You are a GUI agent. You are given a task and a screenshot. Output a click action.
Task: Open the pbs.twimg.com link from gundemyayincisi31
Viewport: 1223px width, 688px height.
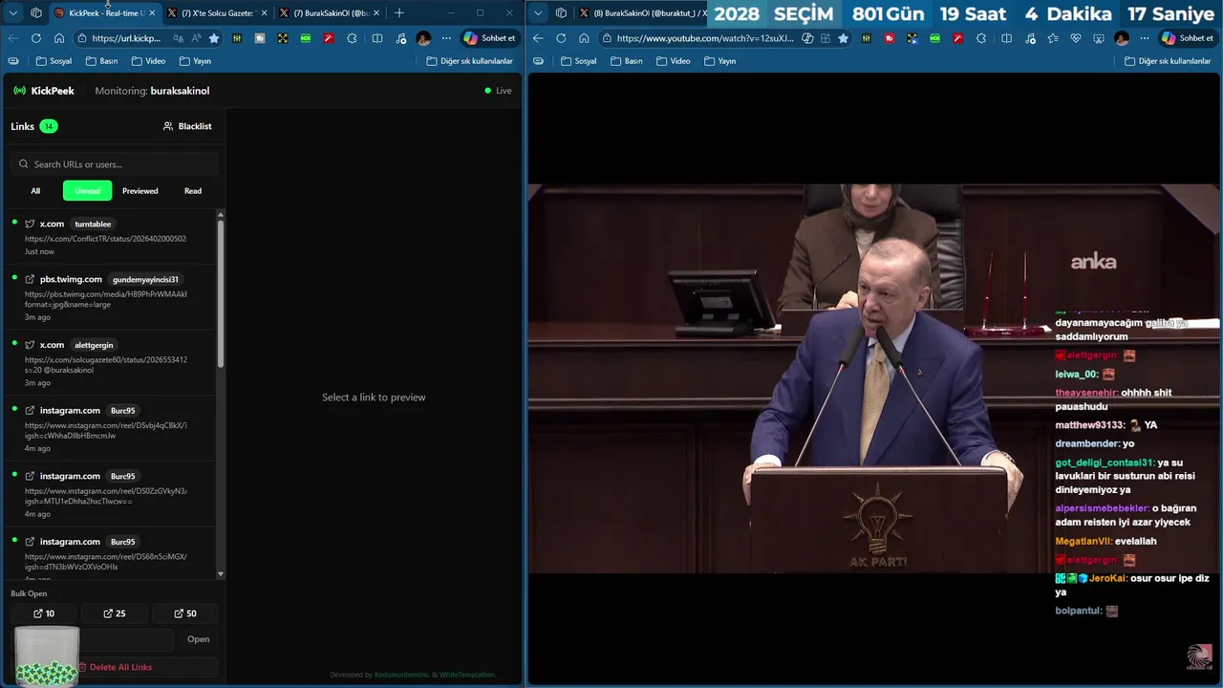[x=110, y=297]
